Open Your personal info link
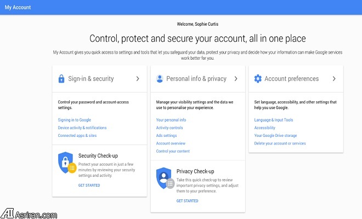The height and width of the screenshot is (219, 362). tap(171, 120)
